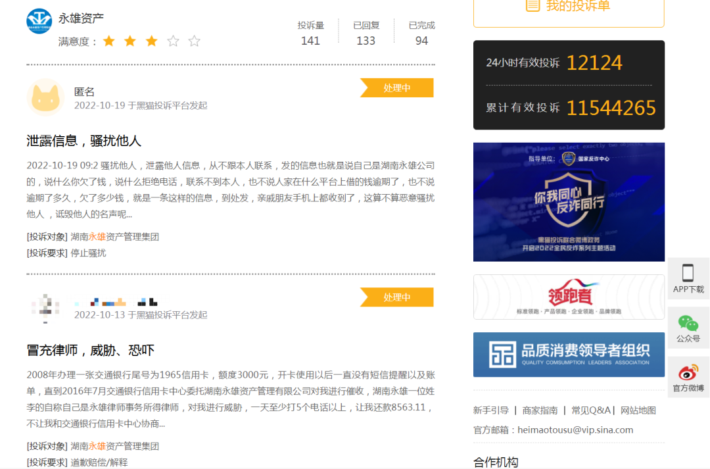Click the 我的投诉单 document icon
The height and width of the screenshot is (469, 710).
point(532,5)
